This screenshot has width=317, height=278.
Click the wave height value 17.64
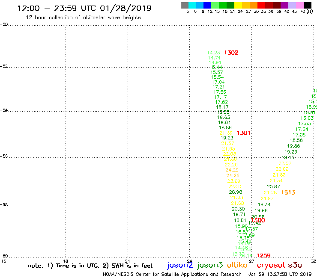302,129
